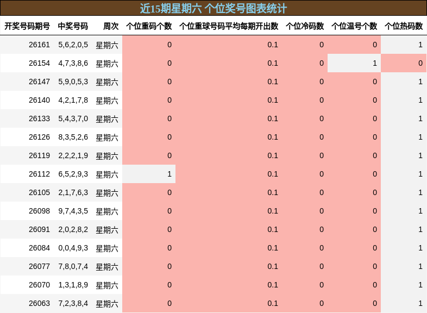This screenshot has width=427, height=313.
Task: Select winning numbers 5,6,2,0,5
Action: 73,45
